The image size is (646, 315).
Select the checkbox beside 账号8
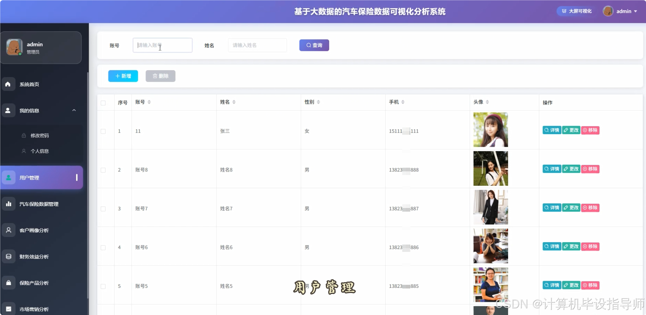103,170
